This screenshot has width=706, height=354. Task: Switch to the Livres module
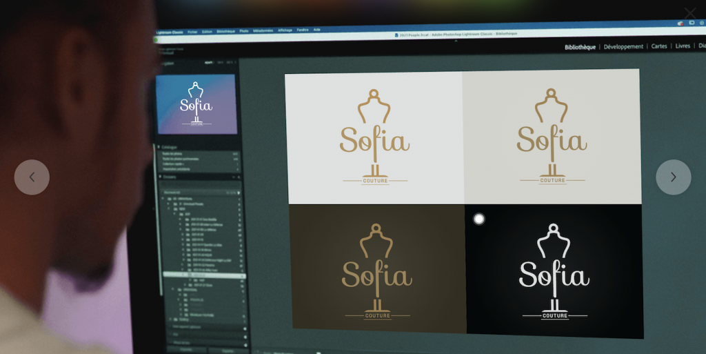tap(683, 46)
